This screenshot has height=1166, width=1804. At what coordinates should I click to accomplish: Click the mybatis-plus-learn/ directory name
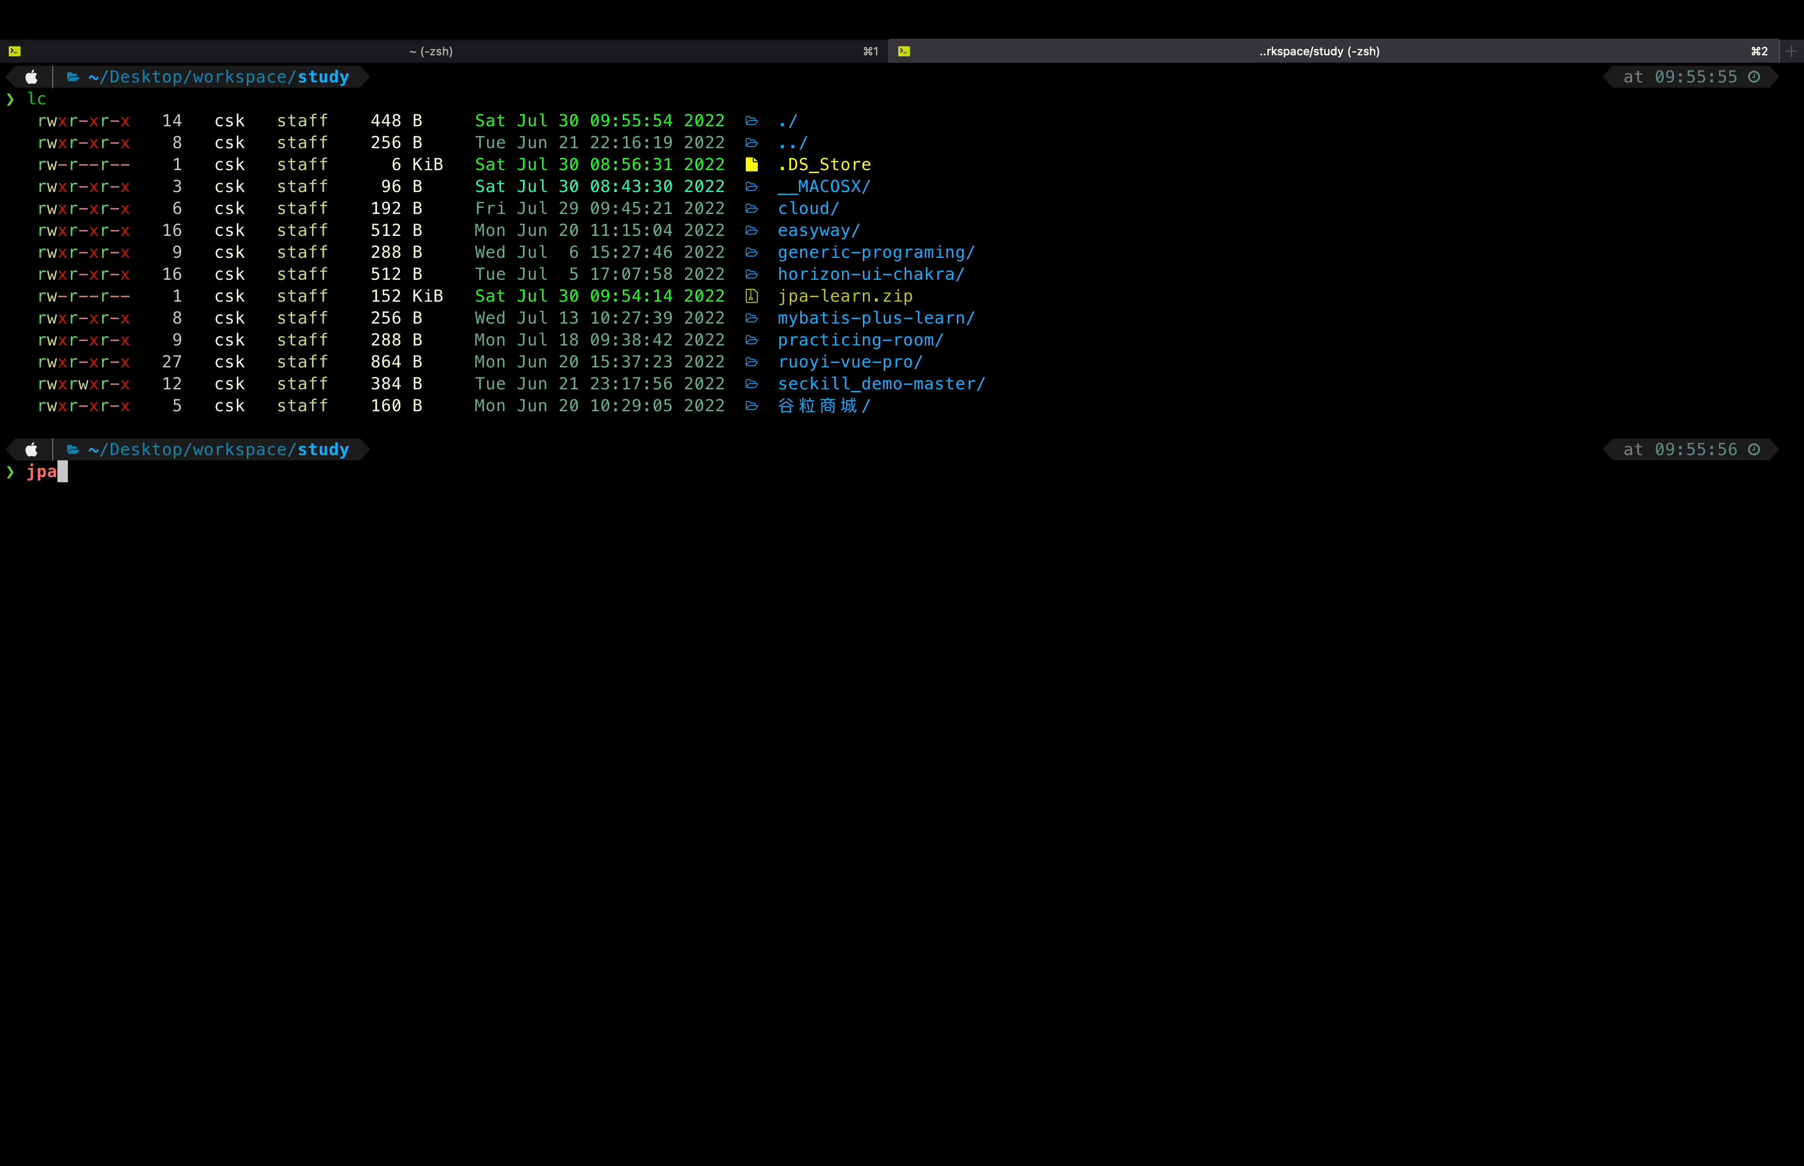click(876, 318)
